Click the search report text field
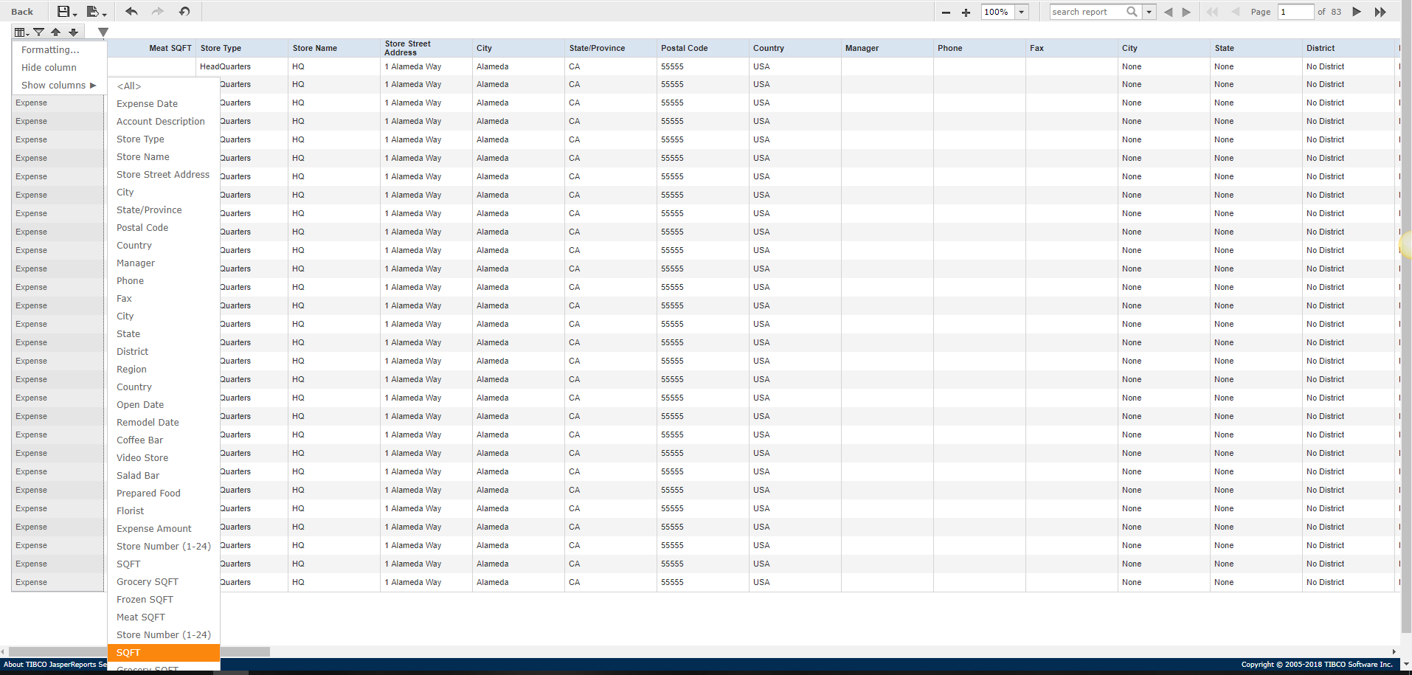The image size is (1412, 675). point(1087,12)
